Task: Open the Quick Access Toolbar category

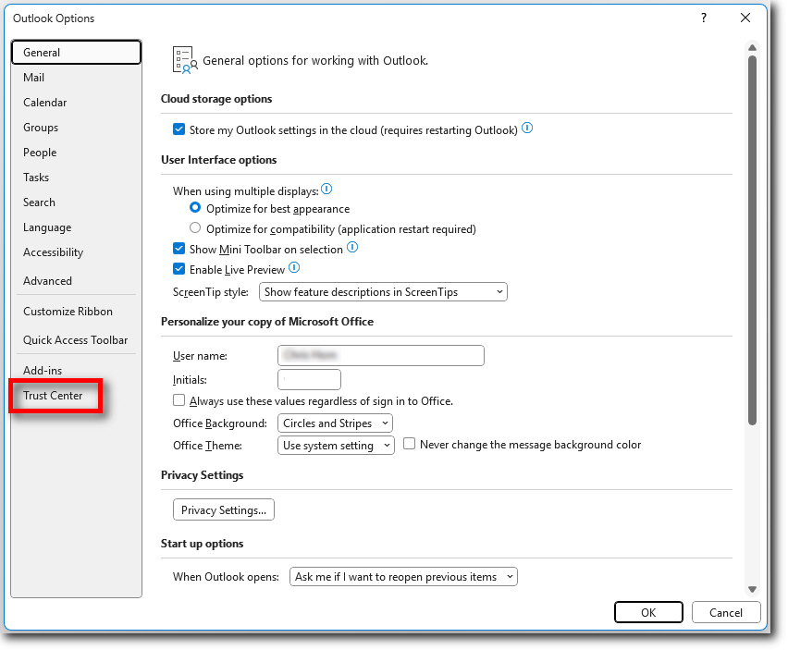Action: coord(76,340)
